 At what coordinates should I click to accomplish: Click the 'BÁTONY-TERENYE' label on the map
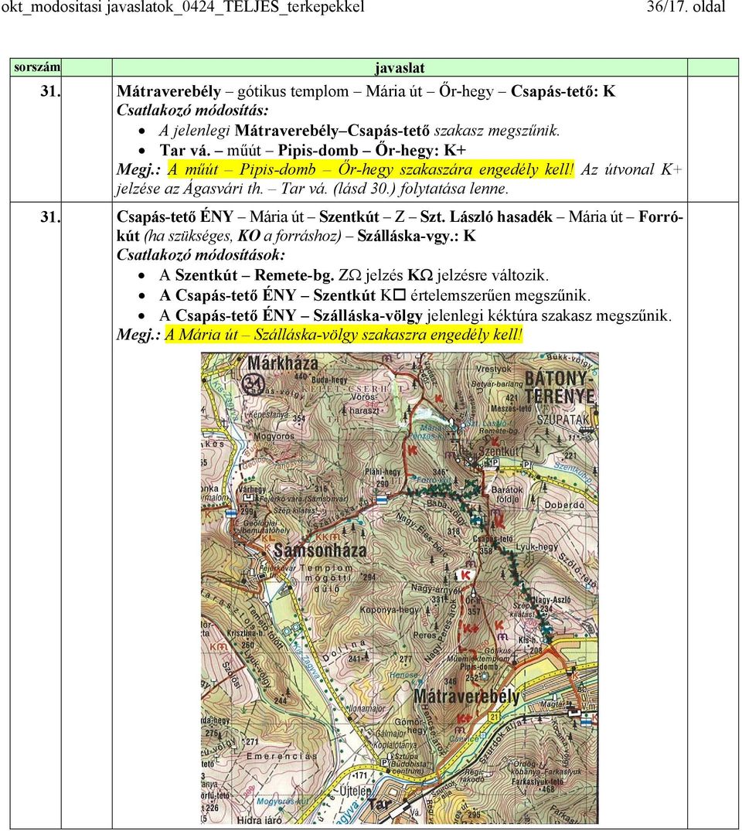point(559,387)
